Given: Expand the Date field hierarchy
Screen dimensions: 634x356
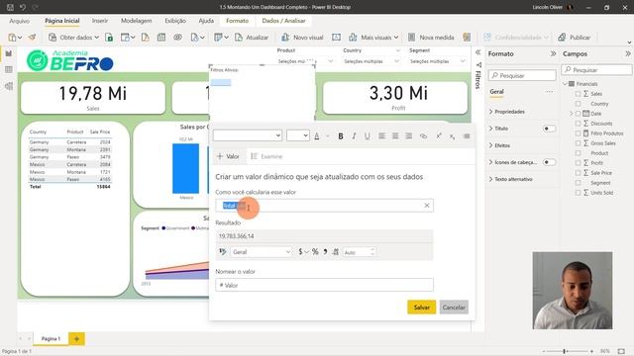Looking at the screenshot, I should (572, 114).
